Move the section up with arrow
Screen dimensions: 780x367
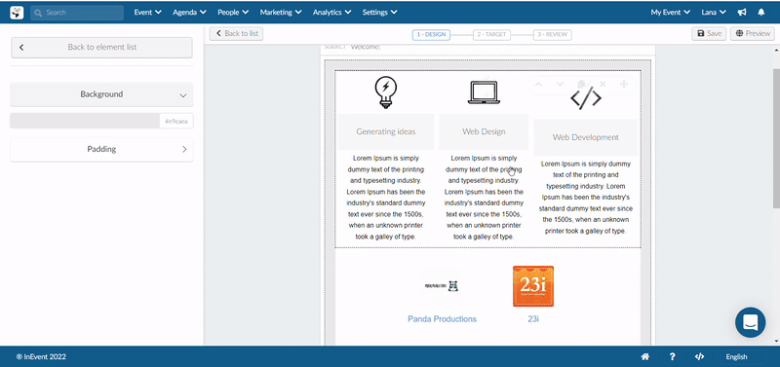[x=538, y=85]
